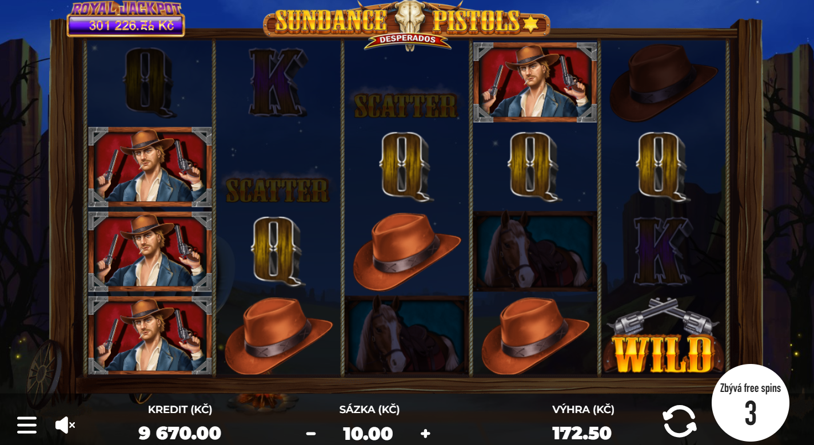
Task: Click the remaining free spins counter
Action: pyautogui.click(x=750, y=403)
